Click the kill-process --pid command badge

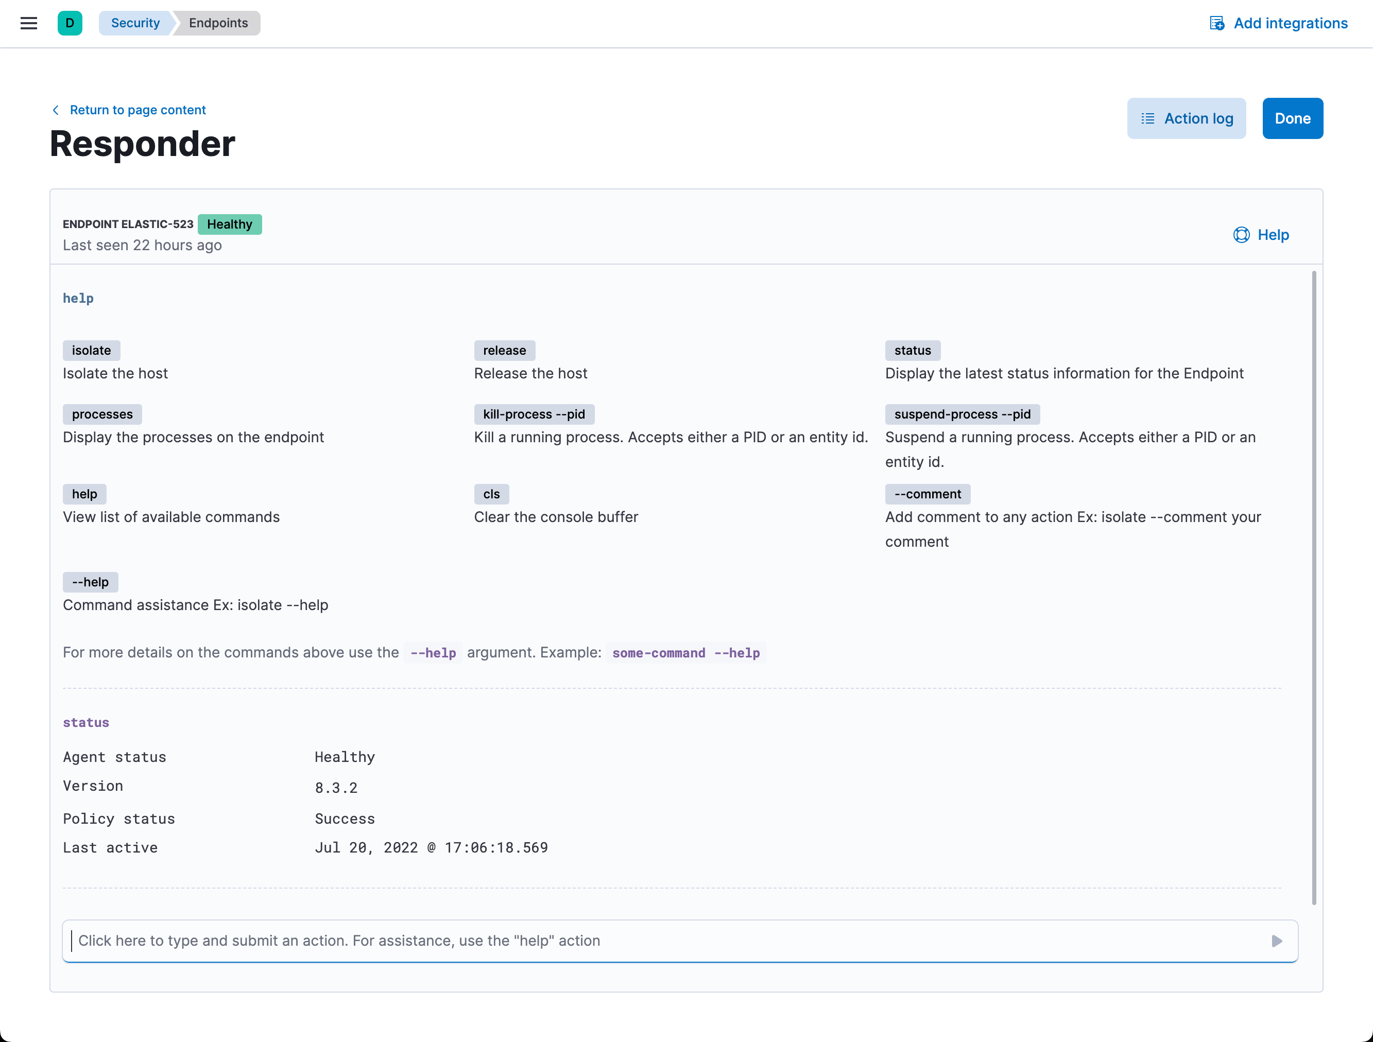pyautogui.click(x=534, y=414)
